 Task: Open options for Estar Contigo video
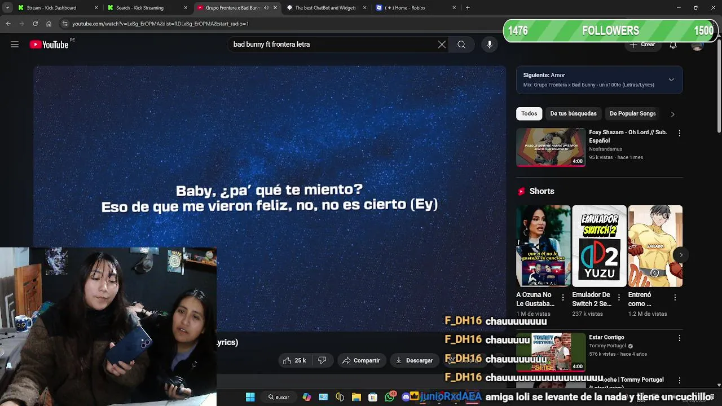pyautogui.click(x=679, y=338)
